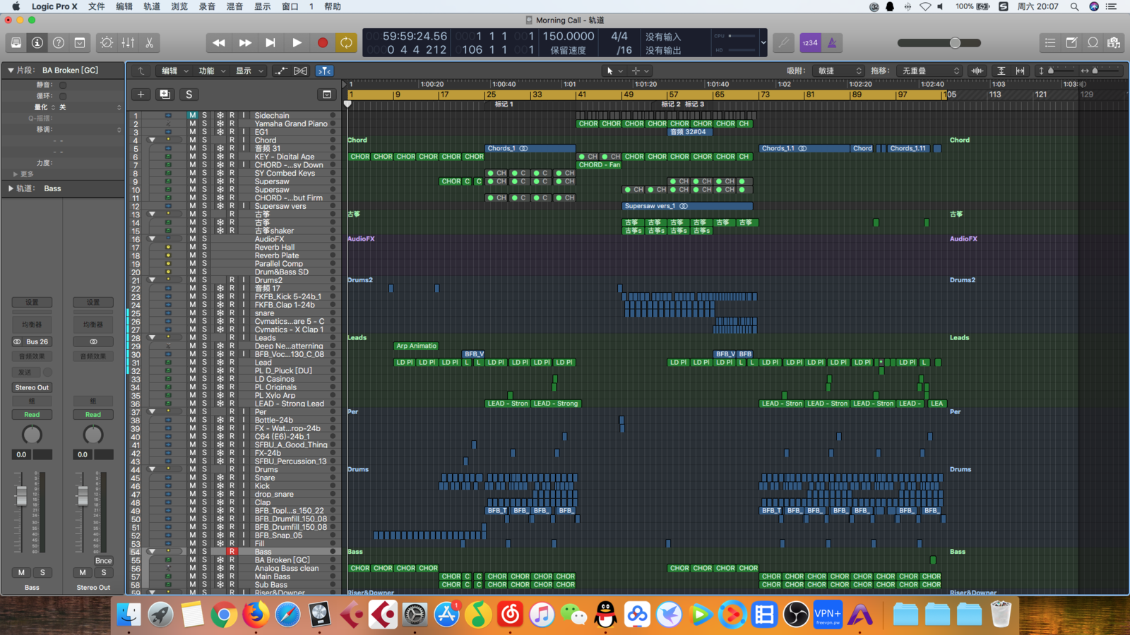Open the Note Pads icon
1130x635 pixels.
[x=1071, y=43]
